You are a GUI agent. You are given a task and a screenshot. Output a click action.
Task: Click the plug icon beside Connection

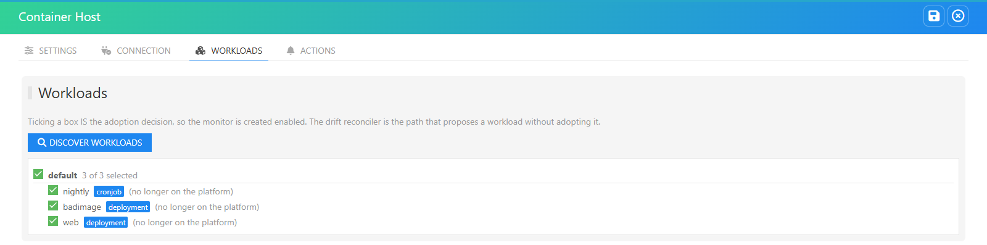106,51
